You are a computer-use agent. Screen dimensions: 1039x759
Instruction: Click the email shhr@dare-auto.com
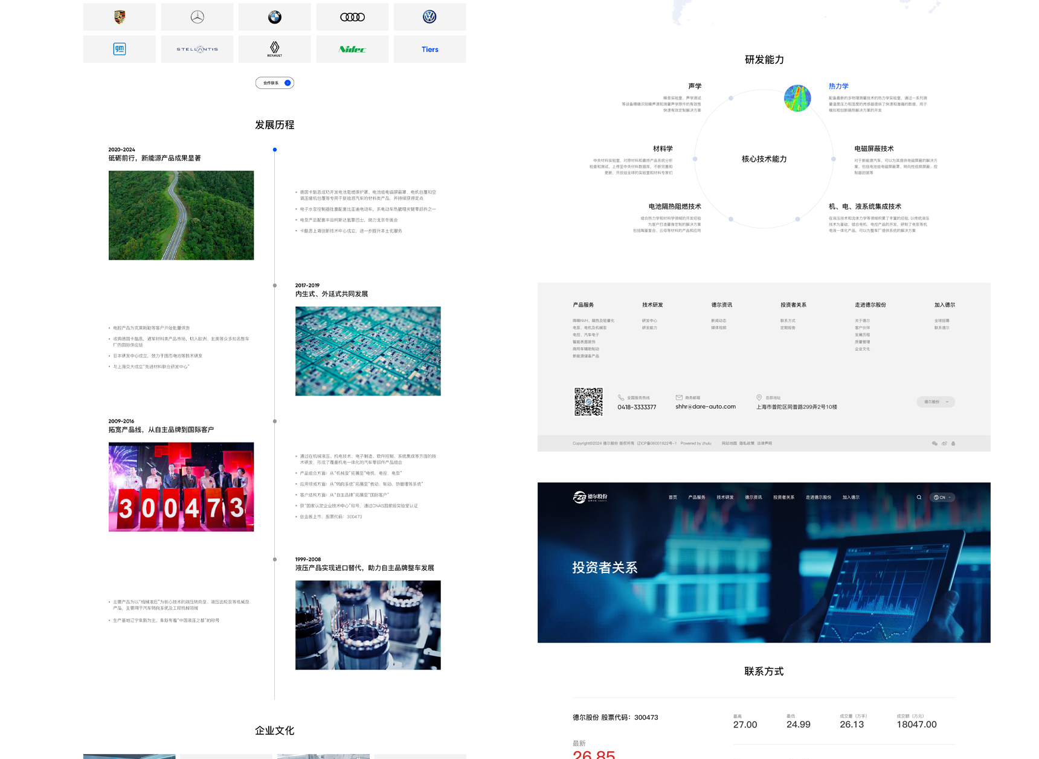[x=706, y=407]
